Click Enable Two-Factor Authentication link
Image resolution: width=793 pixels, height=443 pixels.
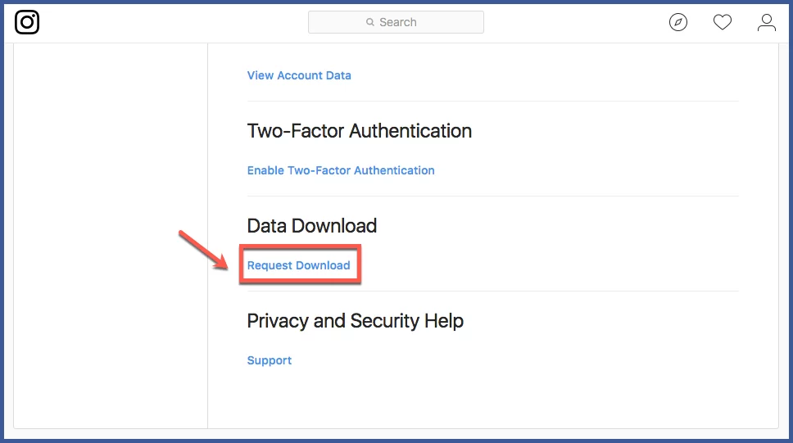(341, 170)
